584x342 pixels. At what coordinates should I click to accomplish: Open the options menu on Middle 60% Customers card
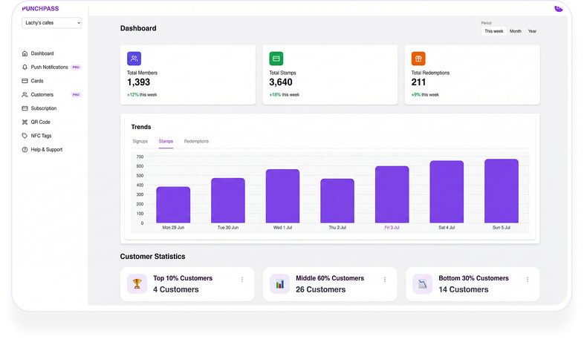(385, 280)
